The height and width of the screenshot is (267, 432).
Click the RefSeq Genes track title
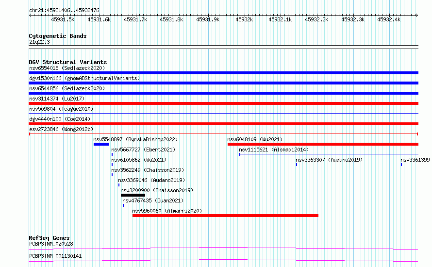[x=50, y=238]
